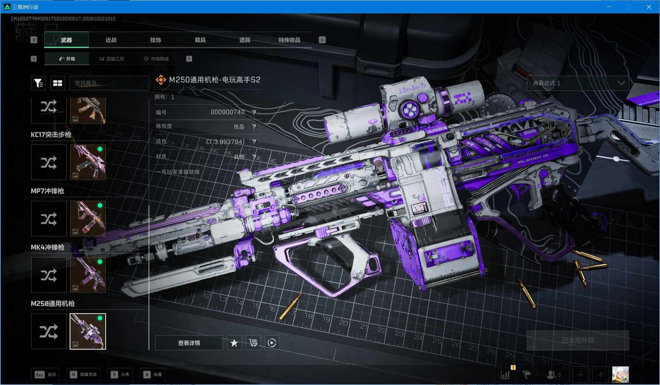This screenshot has width=660, height=385.
Task: Select the MP7冲锋枪 skin thumbnail
Action: coord(88,218)
